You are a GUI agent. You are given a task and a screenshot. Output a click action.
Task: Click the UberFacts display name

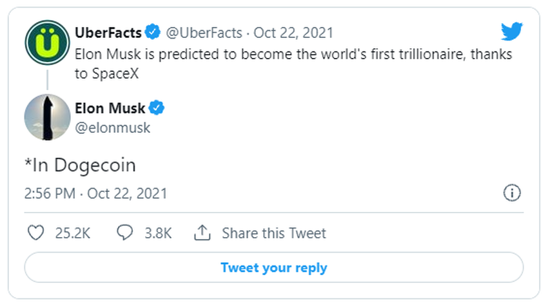(x=109, y=32)
